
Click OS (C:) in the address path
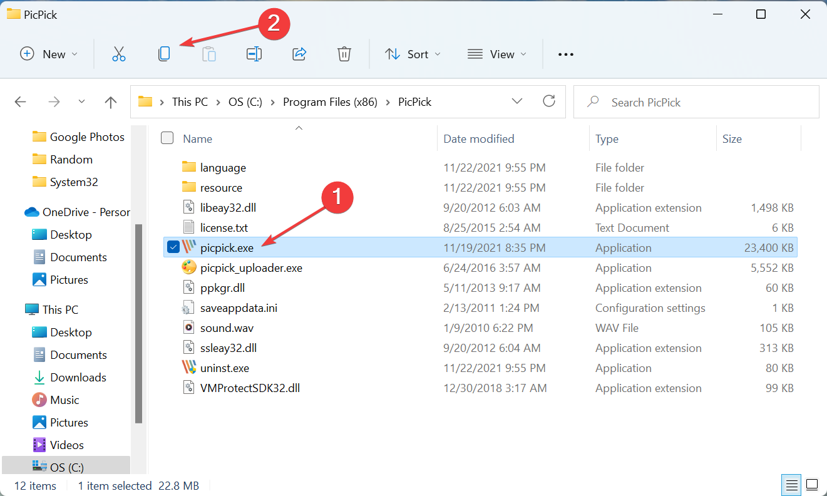(245, 102)
